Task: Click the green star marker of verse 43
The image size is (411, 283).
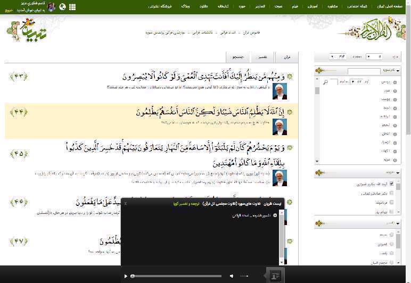Action: tap(290, 77)
